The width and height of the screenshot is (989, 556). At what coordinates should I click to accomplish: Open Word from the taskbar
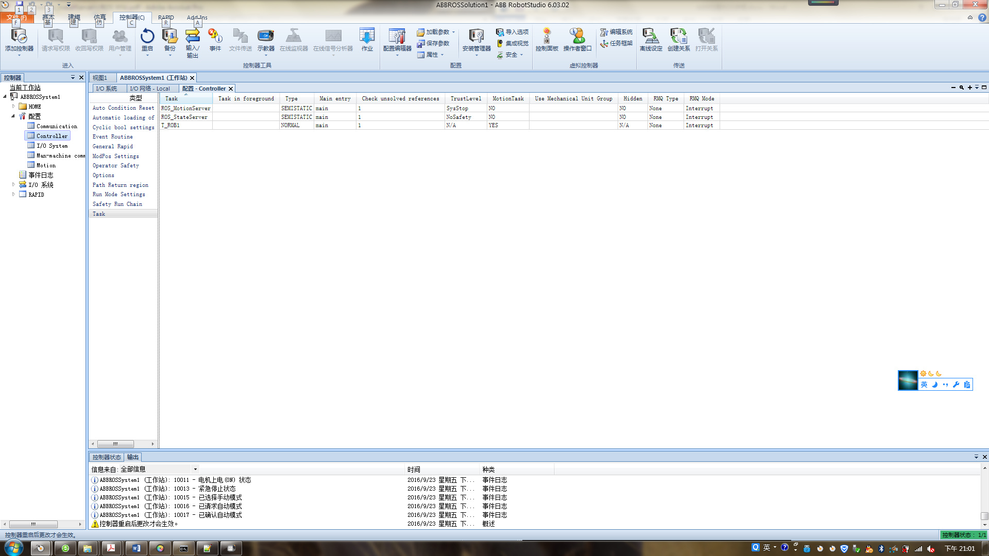pos(136,548)
